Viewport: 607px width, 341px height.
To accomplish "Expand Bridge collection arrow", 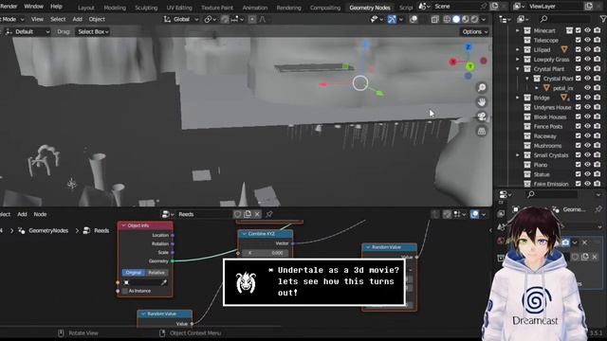I will (x=518, y=98).
